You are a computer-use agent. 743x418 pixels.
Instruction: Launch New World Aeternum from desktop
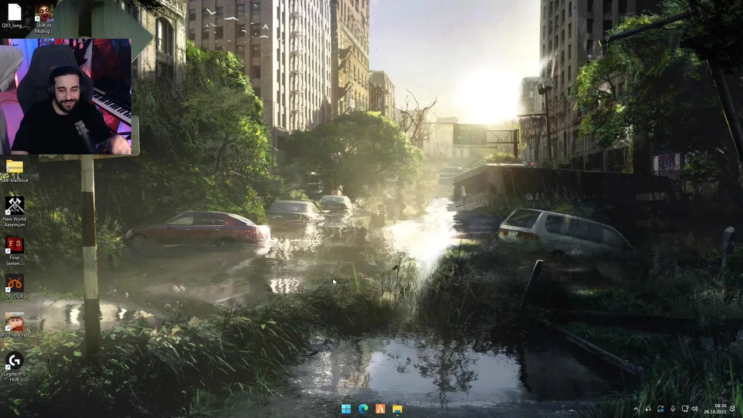[15, 212]
